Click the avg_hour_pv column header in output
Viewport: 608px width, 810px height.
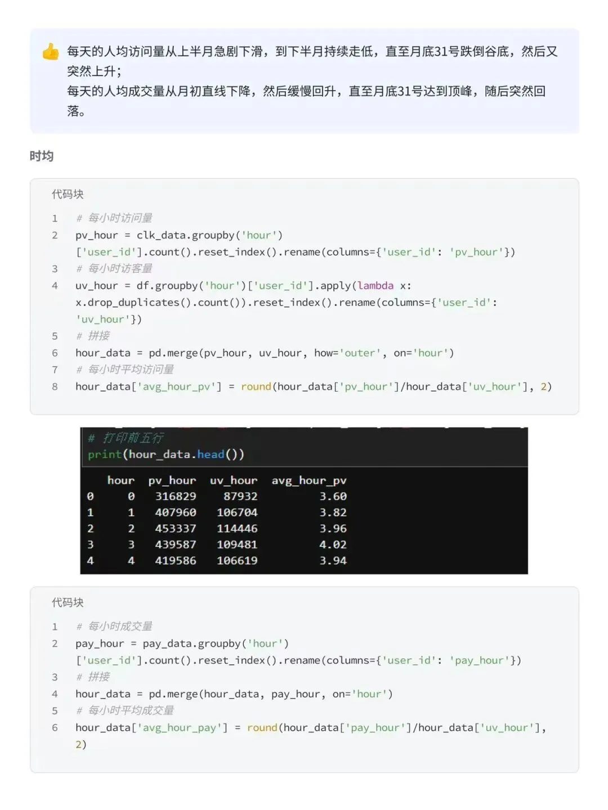(309, 480)
